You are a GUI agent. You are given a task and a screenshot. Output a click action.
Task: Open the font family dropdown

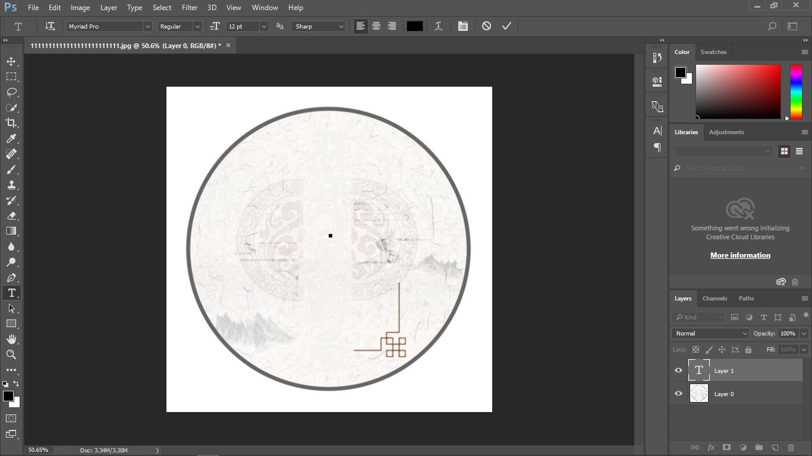[147, 26]
